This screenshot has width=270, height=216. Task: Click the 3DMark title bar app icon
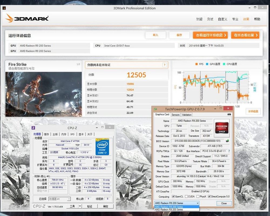[x=4, y=8]
